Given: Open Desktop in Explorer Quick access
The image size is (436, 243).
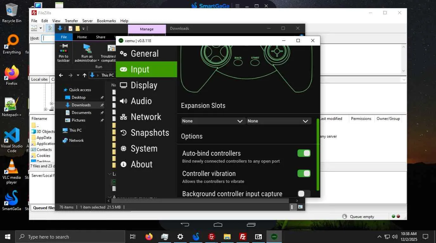Looking at the screenshot, I should tap(79, 97).
